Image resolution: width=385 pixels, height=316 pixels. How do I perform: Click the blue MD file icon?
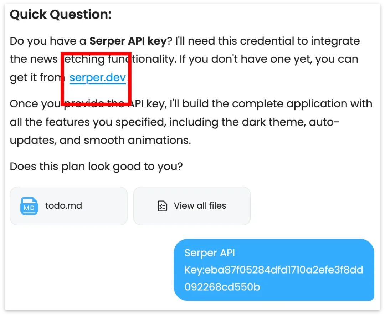29,206
